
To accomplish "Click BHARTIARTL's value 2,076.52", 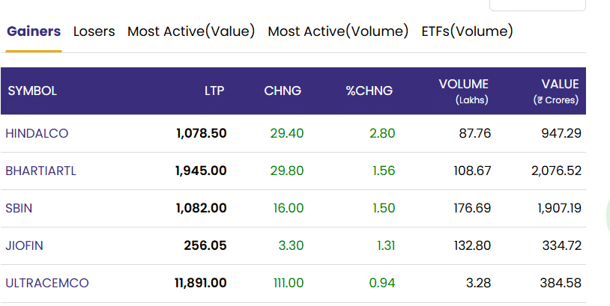I will [x=556, y=171].
